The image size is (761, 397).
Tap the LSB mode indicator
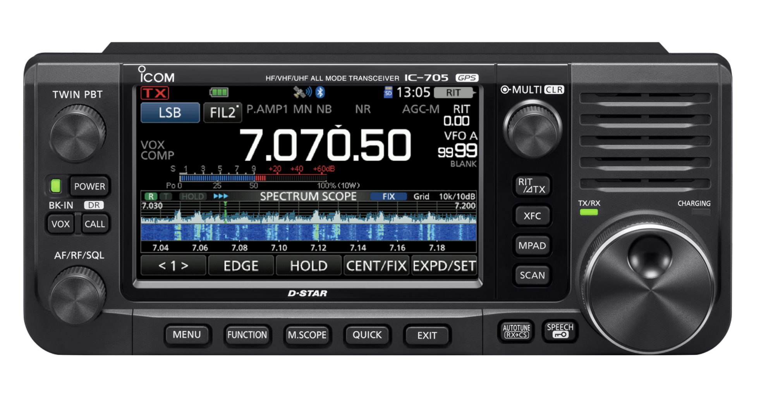170,112
